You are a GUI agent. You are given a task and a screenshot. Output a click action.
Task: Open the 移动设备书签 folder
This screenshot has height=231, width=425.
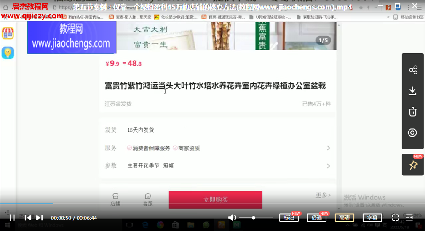pos(409,17)
